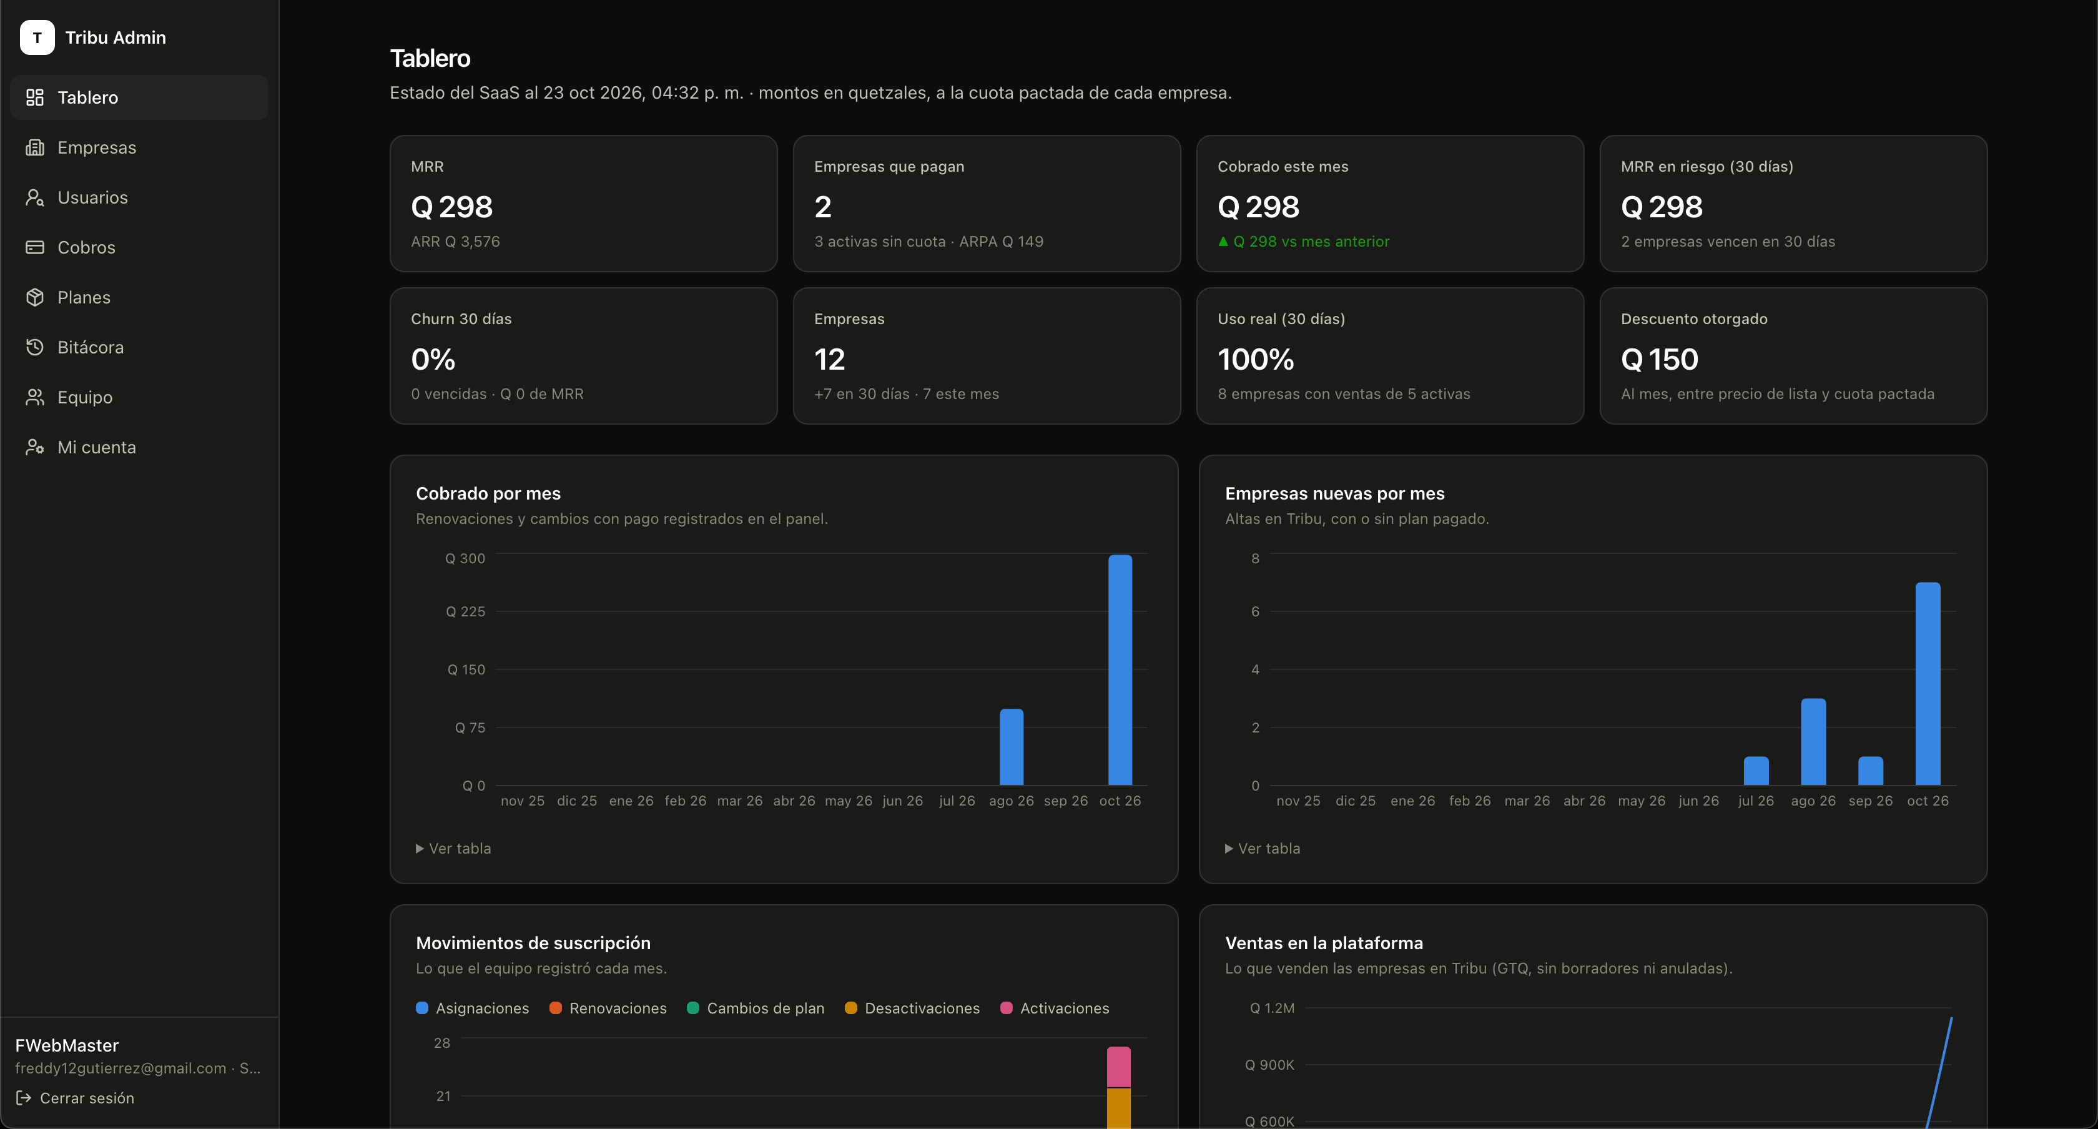Click ago 26 bar in Empresas nuevas chart
Screen dimensions: 2098x1129
[1813, 741]
